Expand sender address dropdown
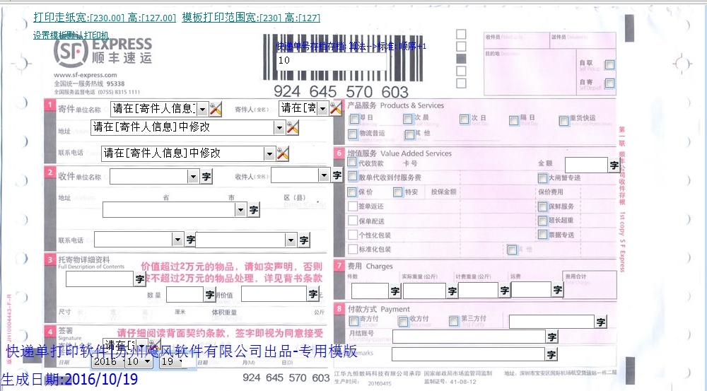This screenshot has width=707, height=391. point(279,128)
